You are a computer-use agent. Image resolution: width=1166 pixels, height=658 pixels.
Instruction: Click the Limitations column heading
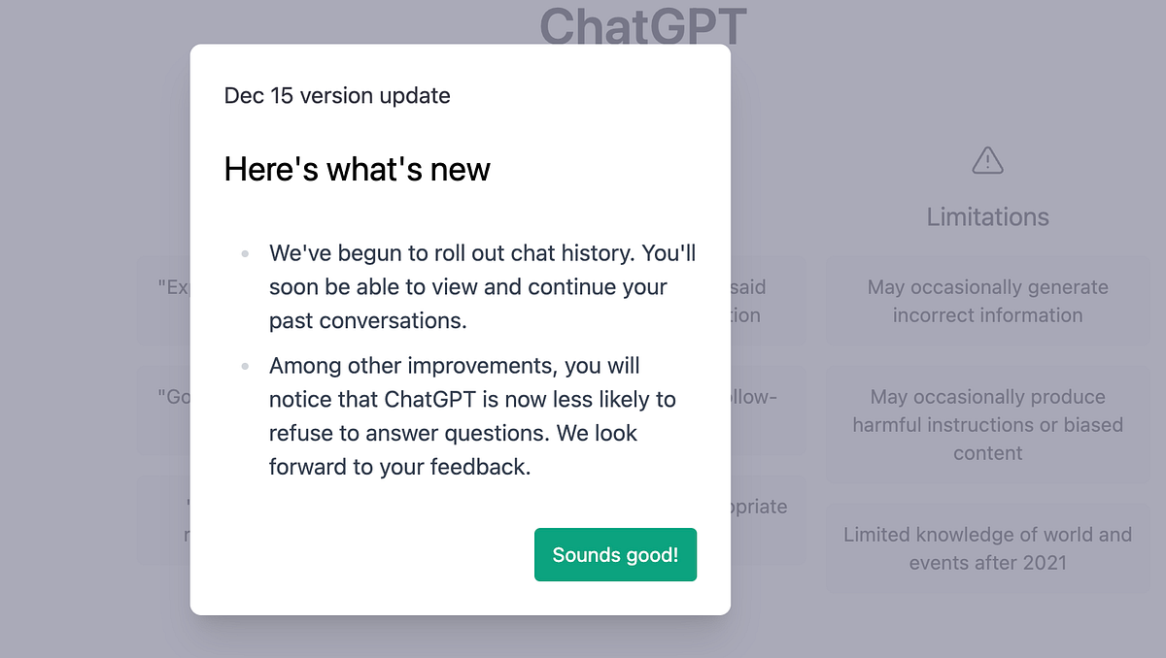tap(987, 216)
